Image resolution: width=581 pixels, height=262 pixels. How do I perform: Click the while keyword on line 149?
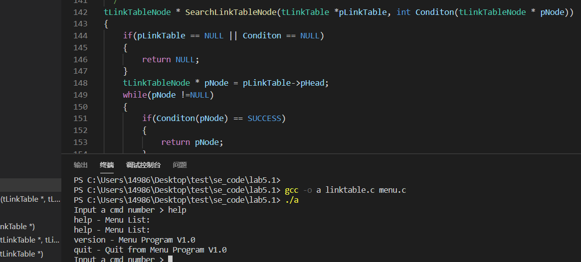tap(135, 95)
